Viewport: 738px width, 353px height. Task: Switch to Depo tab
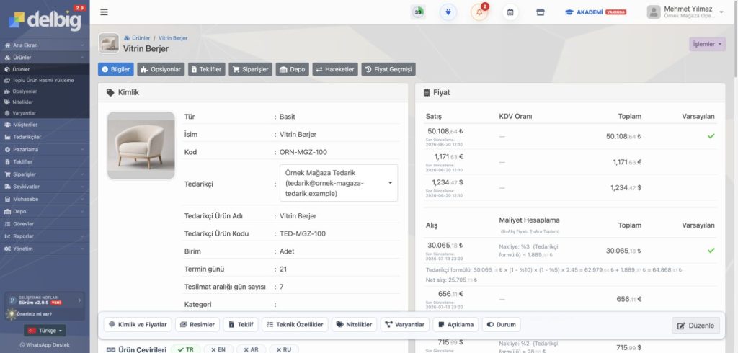point(293,69)
